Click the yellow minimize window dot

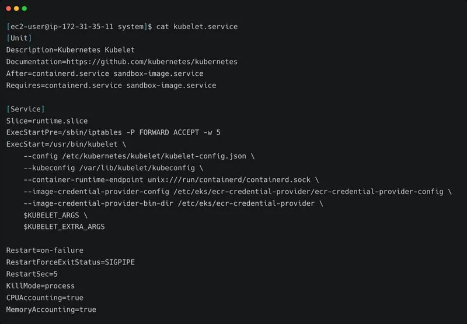point(16,8)
